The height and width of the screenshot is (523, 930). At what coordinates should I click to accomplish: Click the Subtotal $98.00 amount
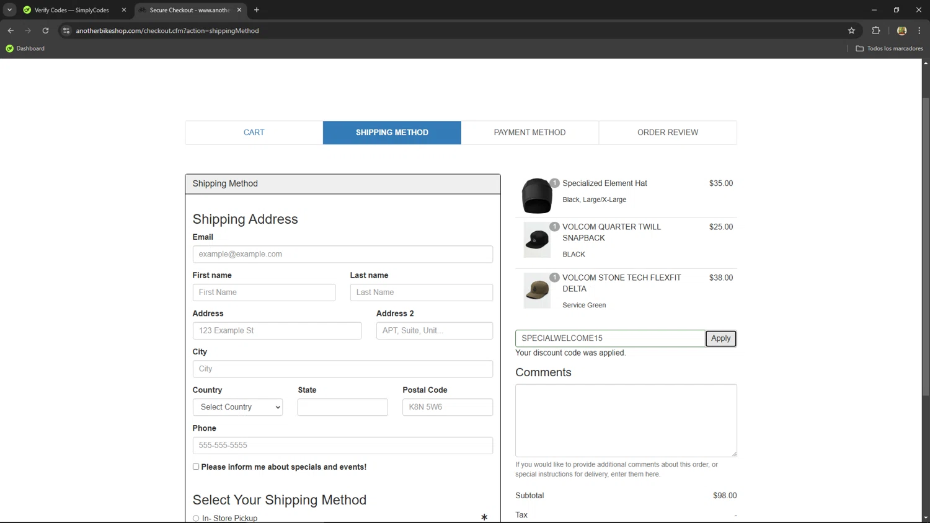pos(725,496)
